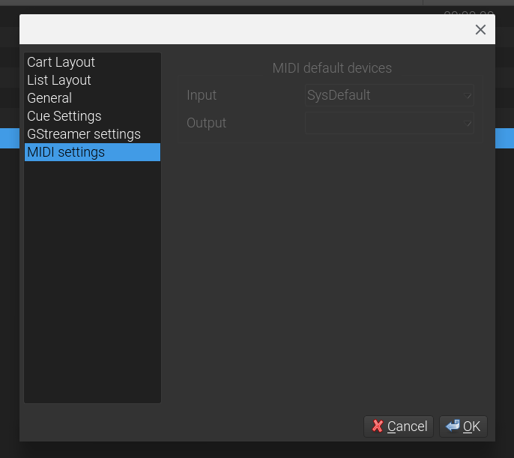The image size is (514, 458).
Task: Confirm settings with OK button
Action: pyautogui.click(x=463, y=427)
